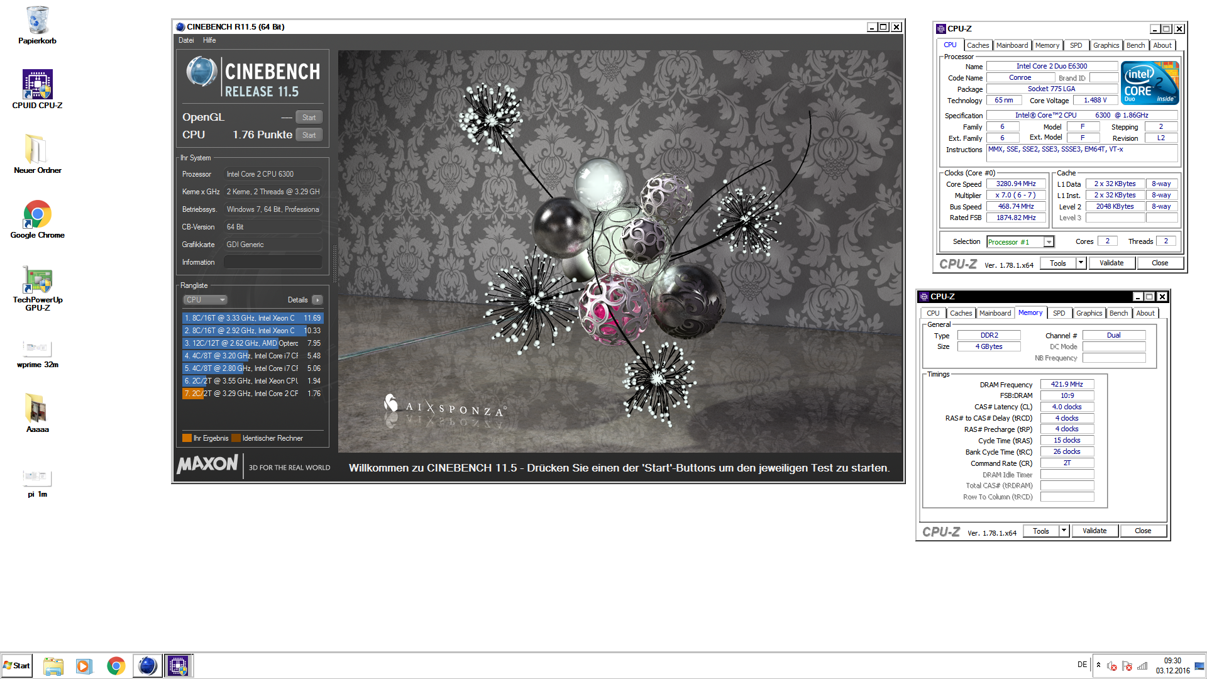Select ranking row 3 AMD Opteron 7.95
1207x679 pixels.
pos(253,343)
